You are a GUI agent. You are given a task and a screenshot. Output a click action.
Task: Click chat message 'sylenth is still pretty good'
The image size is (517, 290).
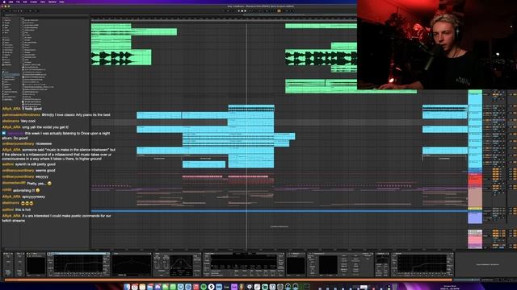tap(36, 164)
